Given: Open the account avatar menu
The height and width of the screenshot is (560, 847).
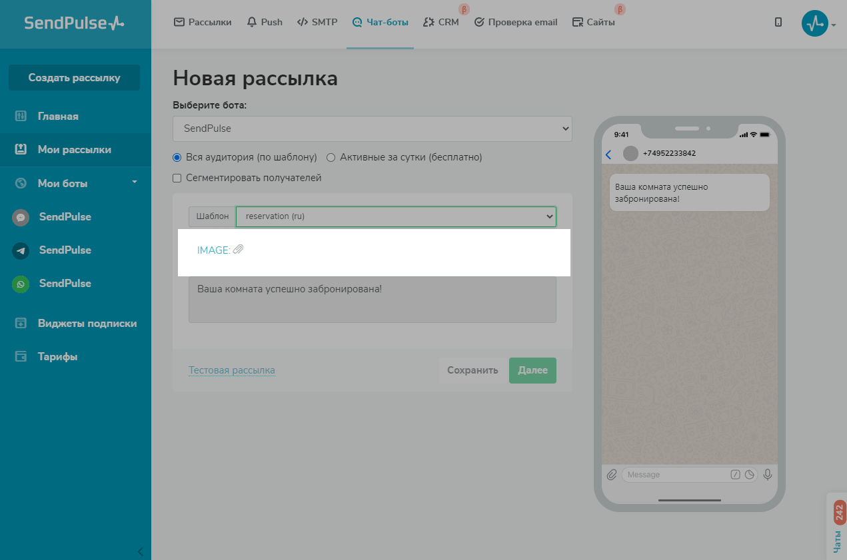Looking at the screenshot, I should 814,23.
